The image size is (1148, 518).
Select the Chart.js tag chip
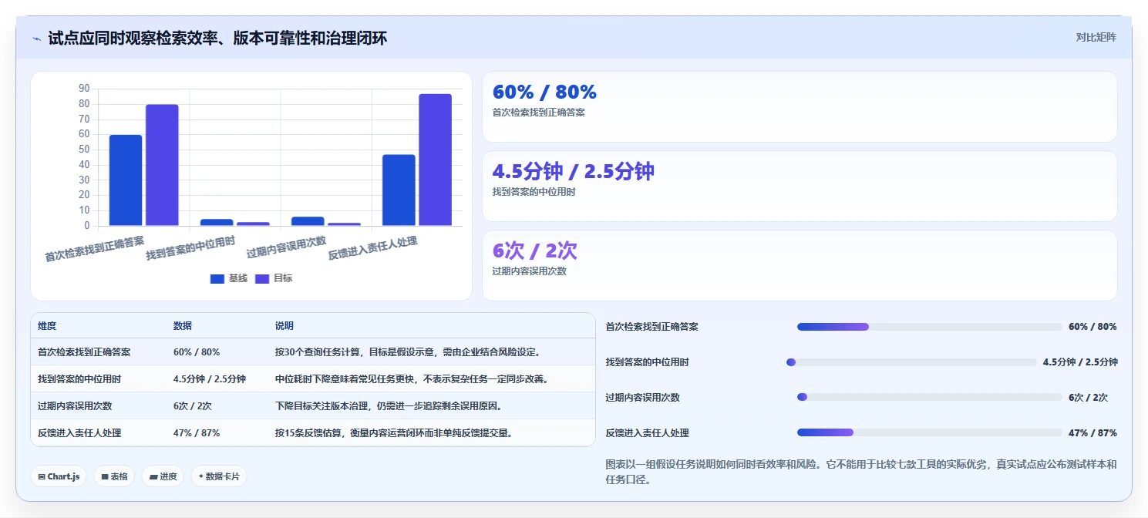(x=59, y=476)
